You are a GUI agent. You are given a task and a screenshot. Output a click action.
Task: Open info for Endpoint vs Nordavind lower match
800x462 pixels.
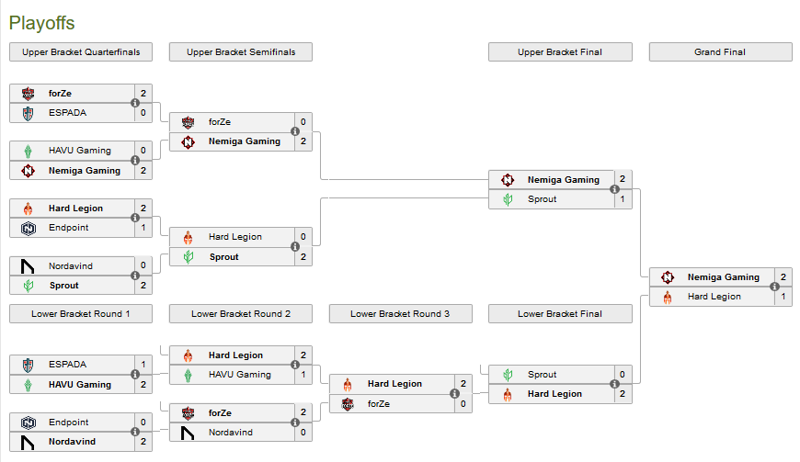pos(135,433)
